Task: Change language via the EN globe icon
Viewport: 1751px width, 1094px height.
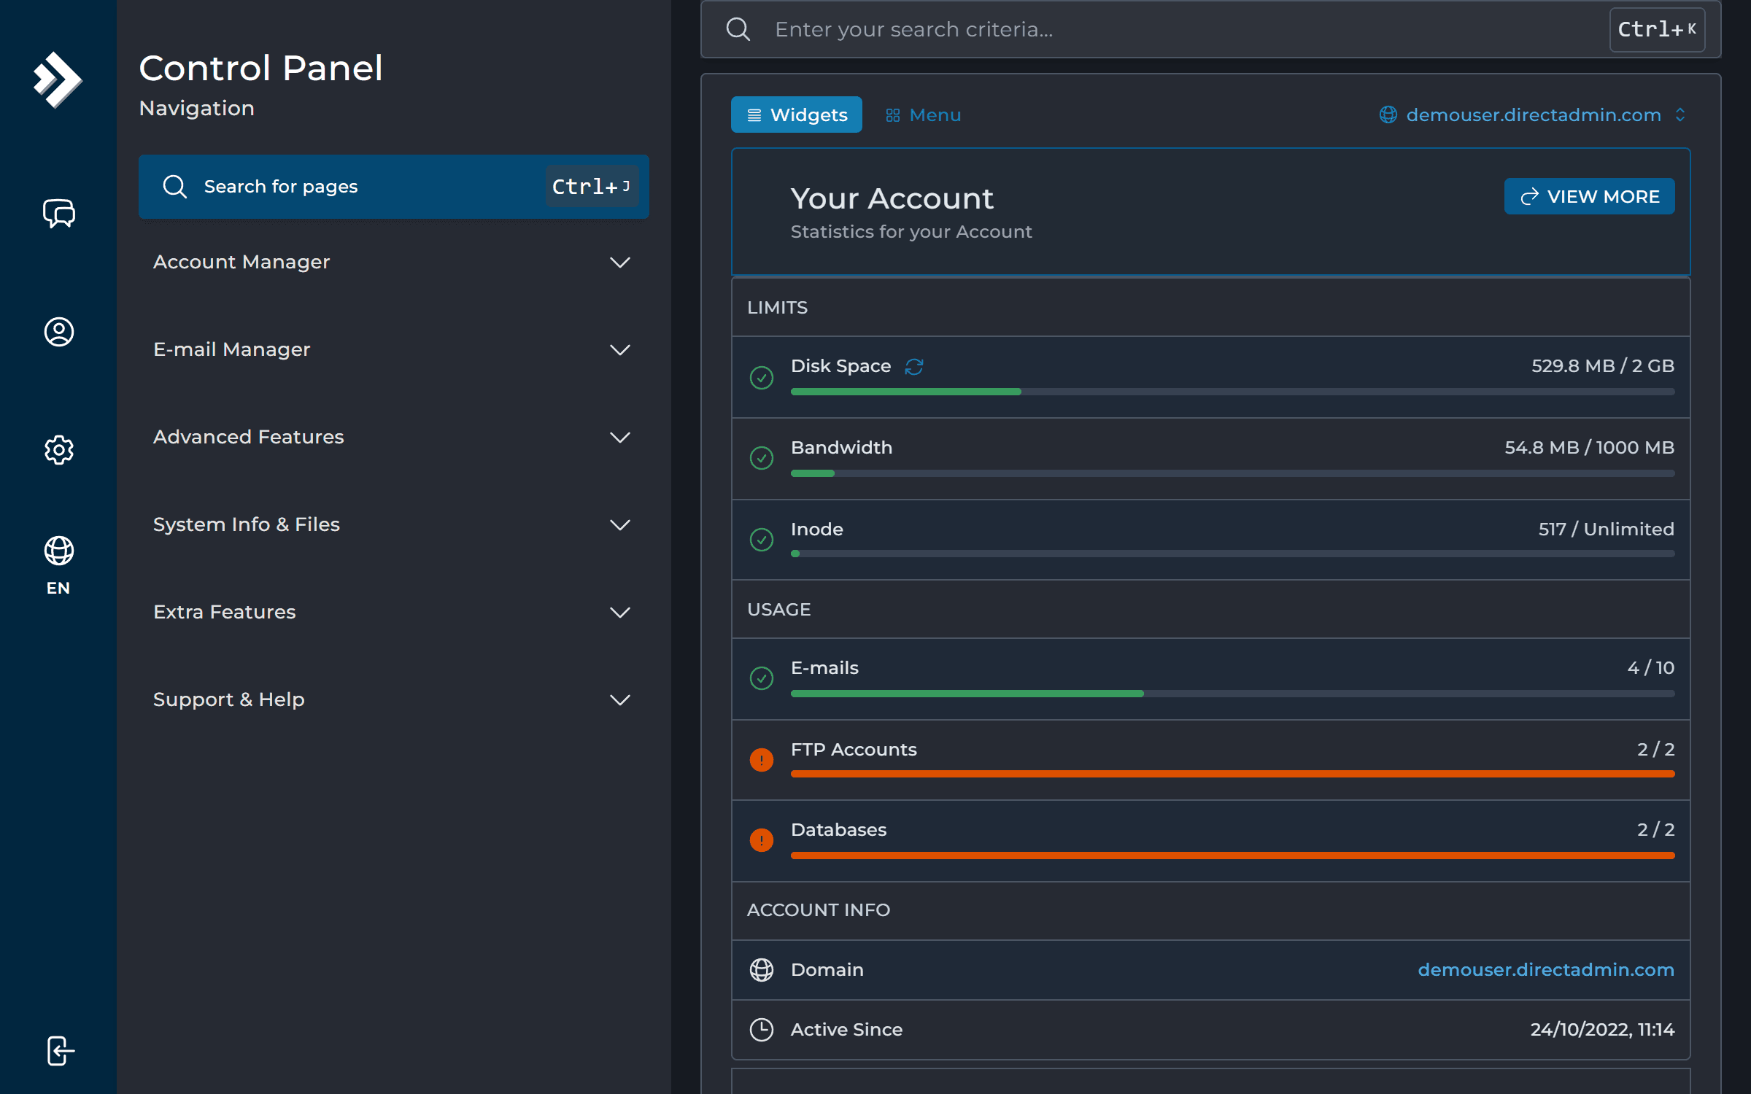Action: point(58,566)
